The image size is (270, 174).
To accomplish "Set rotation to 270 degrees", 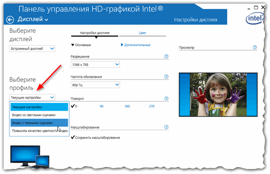I will tap(151, 106).
